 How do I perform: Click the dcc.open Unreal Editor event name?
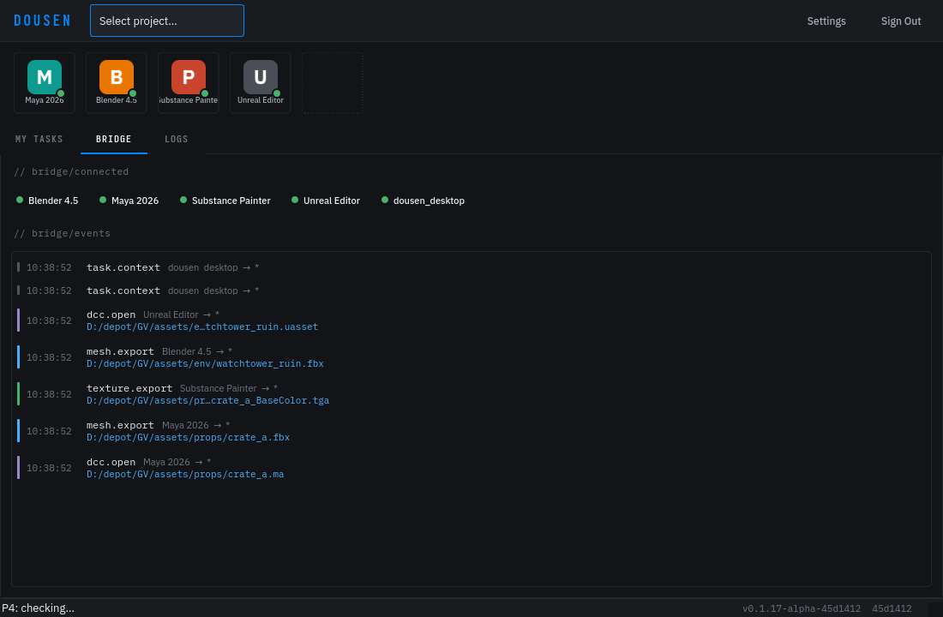point(111,314)
